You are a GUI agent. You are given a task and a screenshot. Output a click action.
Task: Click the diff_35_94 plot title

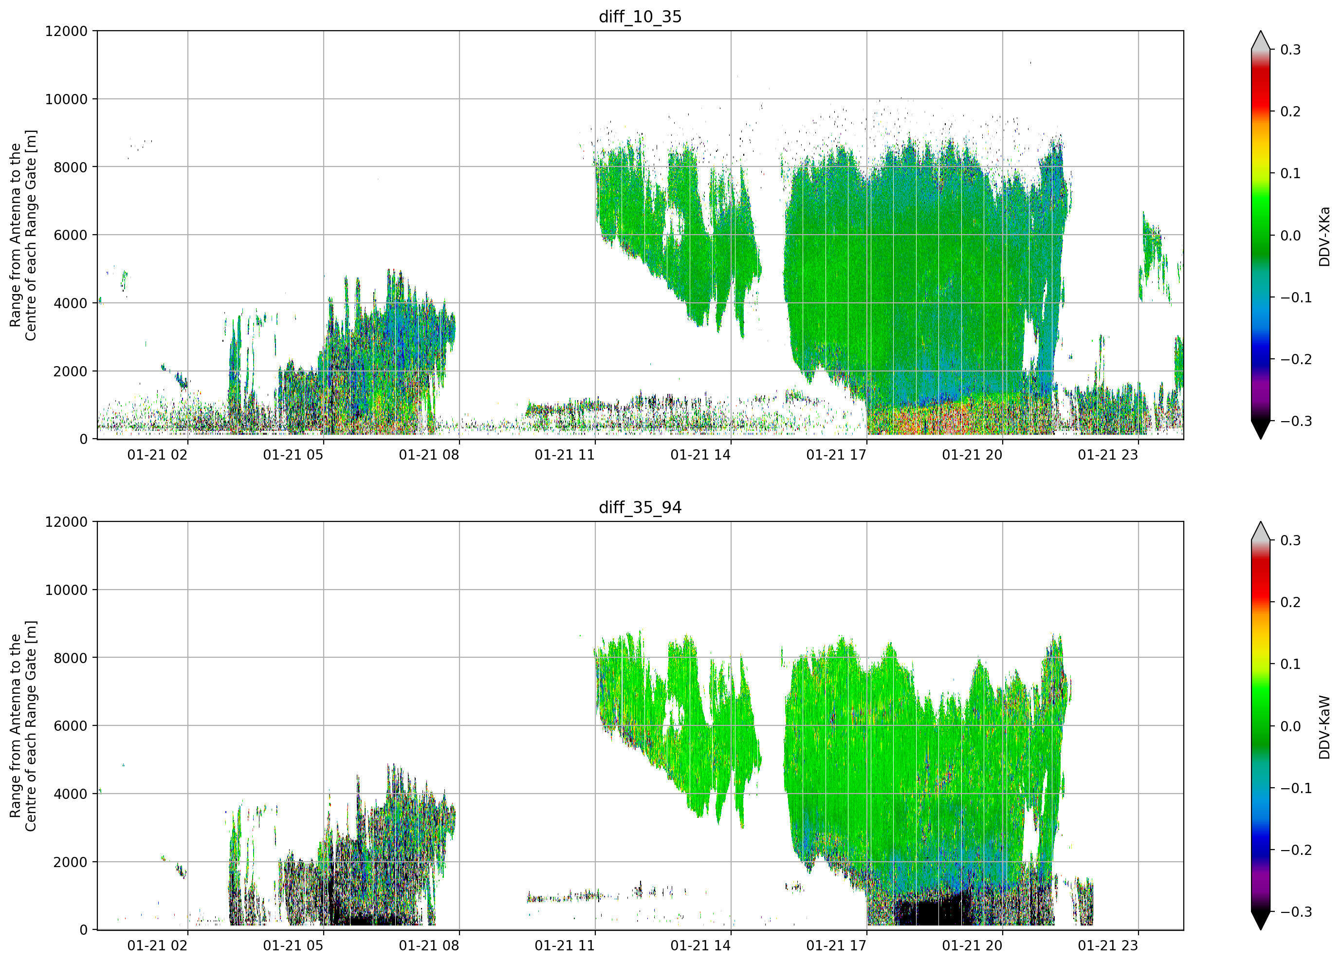640,507
